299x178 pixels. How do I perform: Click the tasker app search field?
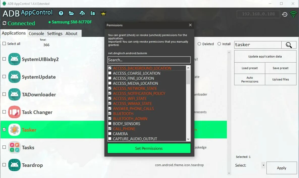click(x=258, y=45)
